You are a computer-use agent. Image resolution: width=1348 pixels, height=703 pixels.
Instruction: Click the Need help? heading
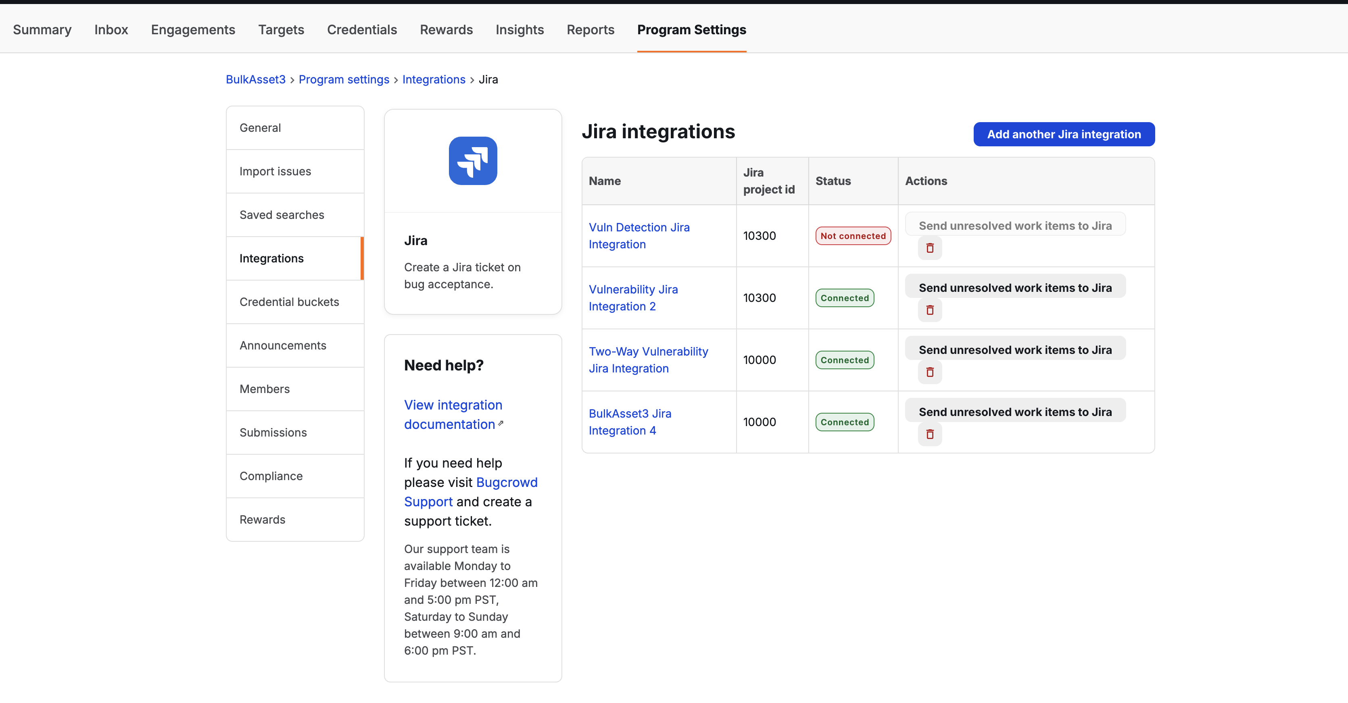(x=444, y=365)
